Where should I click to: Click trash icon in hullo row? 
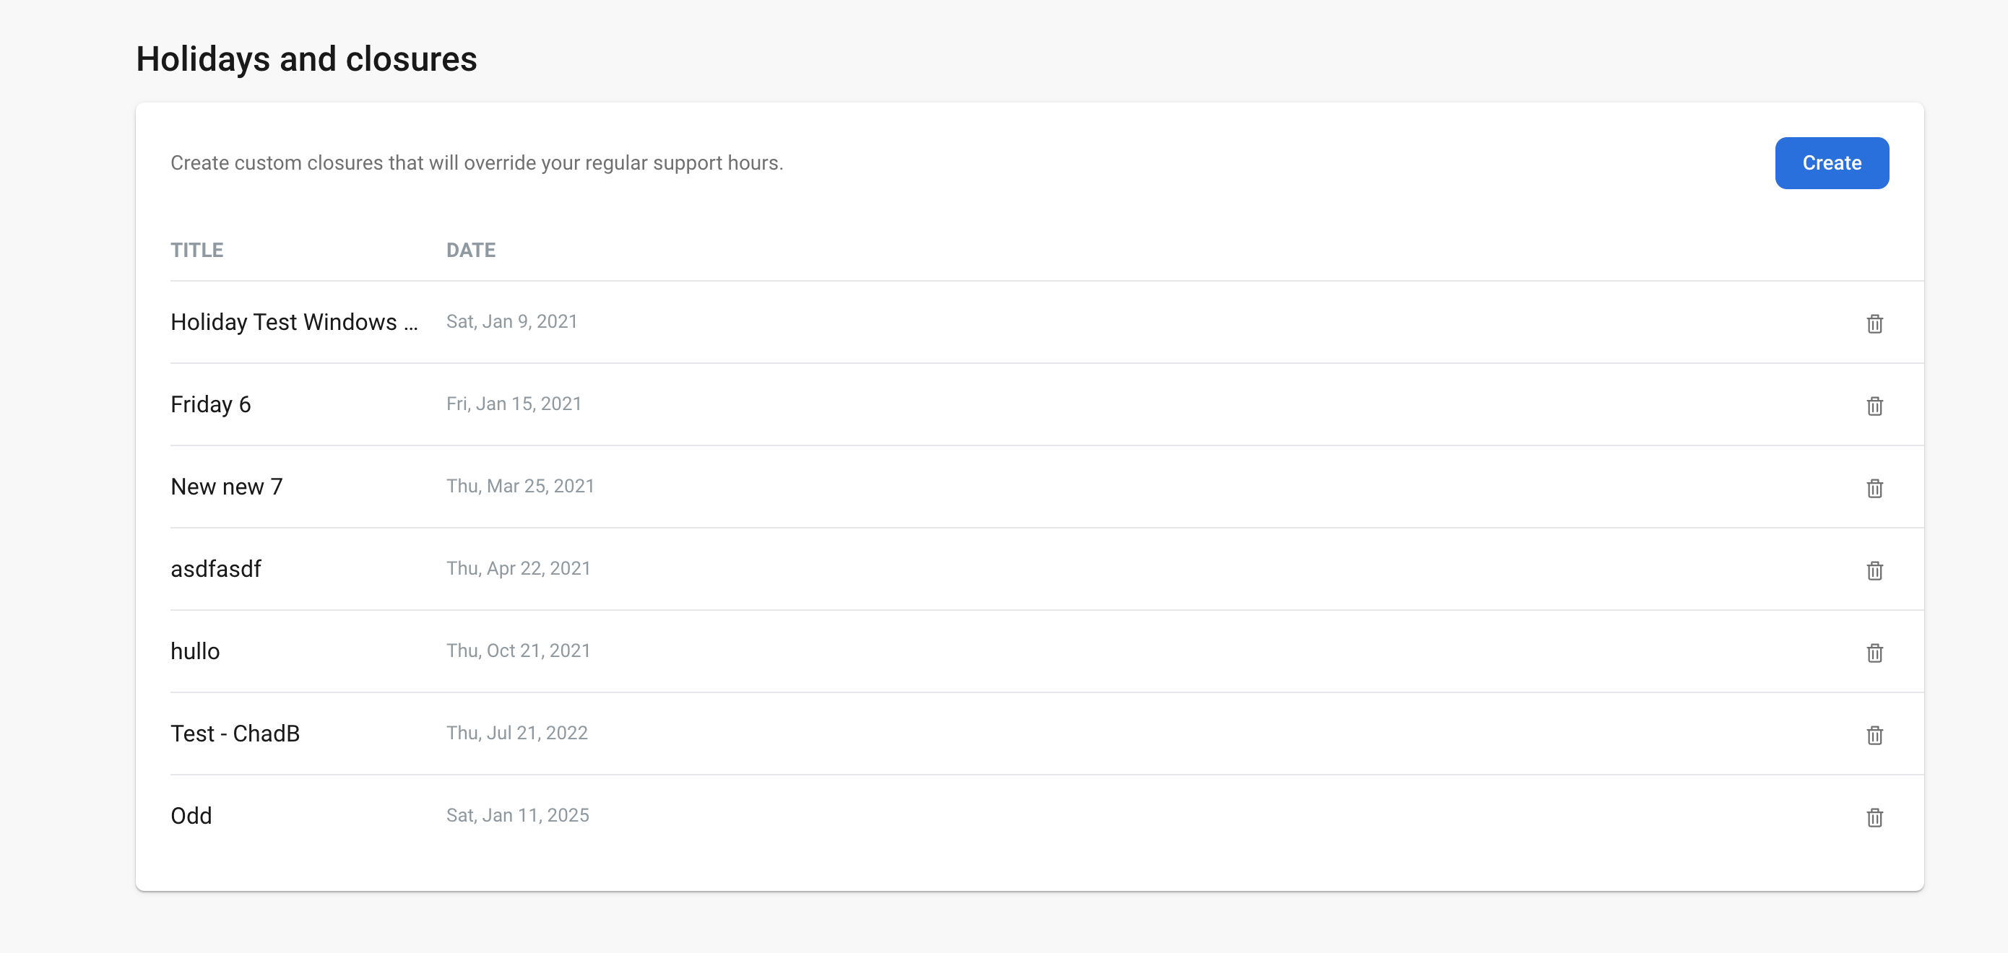pyautogui.click(x=1874, y=652)
